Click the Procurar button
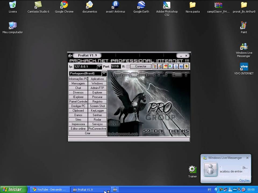Screen dimensions: 258x193 point(97,97)
